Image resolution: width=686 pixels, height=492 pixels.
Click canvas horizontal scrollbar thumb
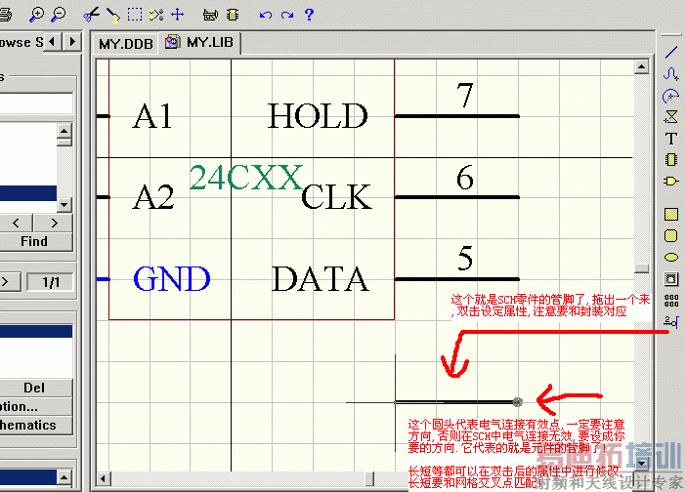(369, 479)
